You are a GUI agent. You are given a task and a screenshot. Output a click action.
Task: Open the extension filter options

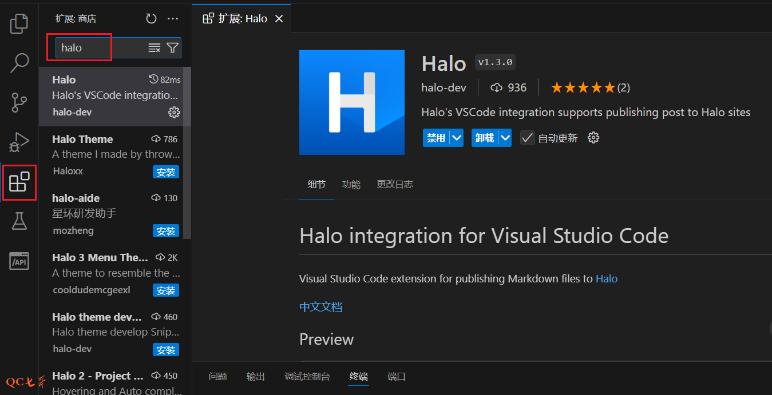tap(172, 48)
